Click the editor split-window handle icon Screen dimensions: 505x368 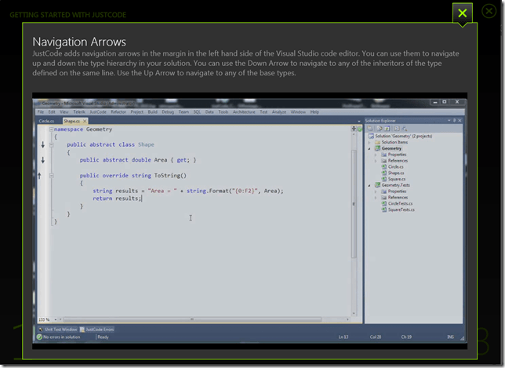354,129
